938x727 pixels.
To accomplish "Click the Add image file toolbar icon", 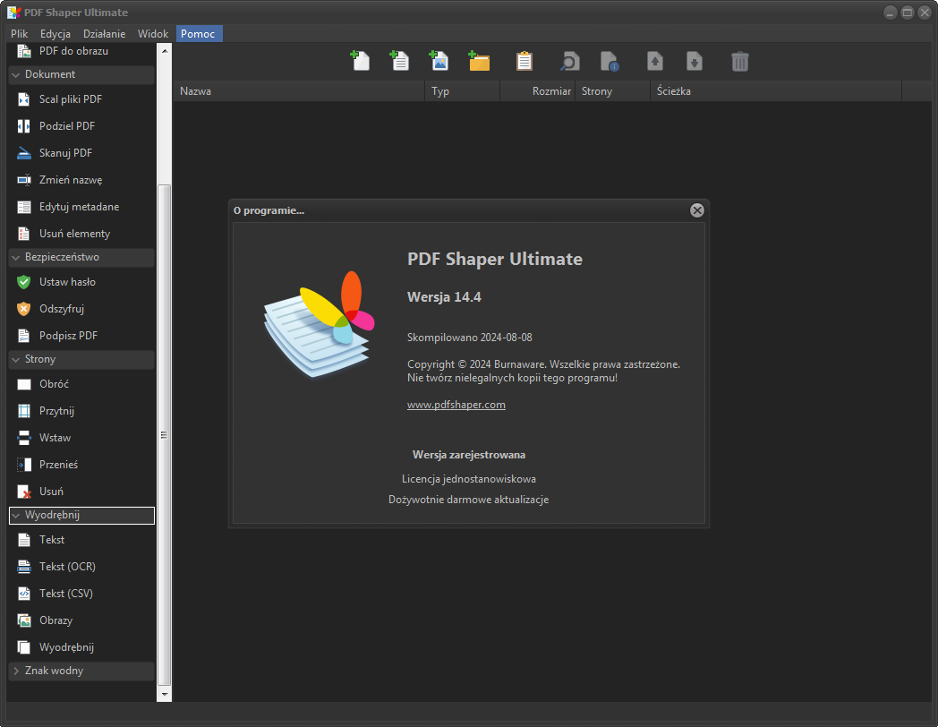I will coord(439,61).
